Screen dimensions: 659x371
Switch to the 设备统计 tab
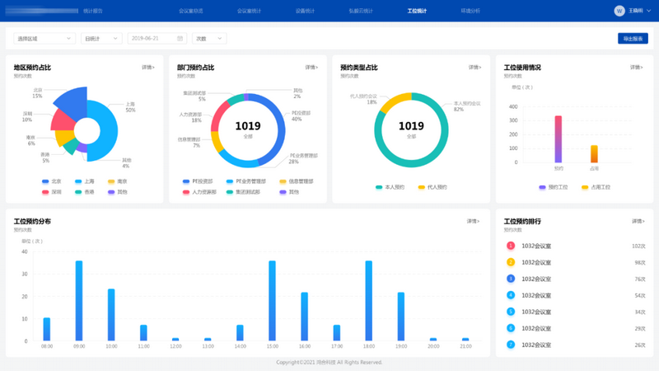305,12
